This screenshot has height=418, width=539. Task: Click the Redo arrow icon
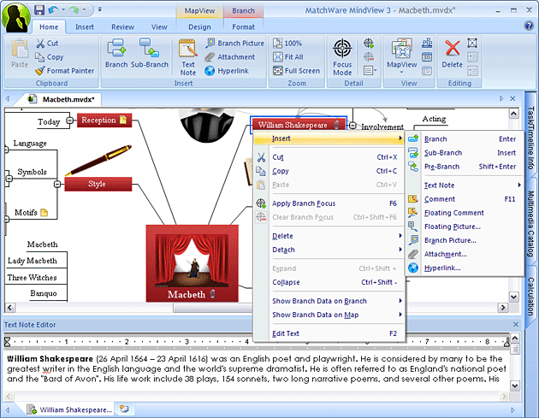74,10
